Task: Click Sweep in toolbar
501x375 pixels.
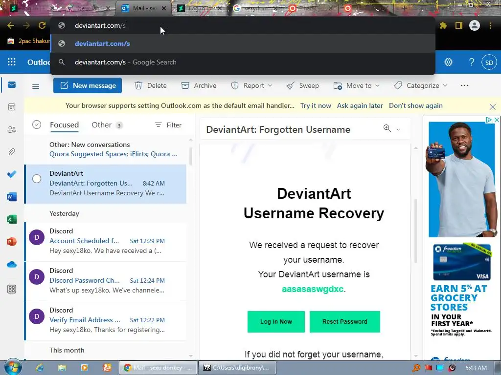Action: (x=302, y=85)
